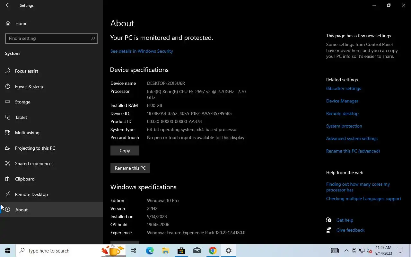Viewport: 411px width, 257px height.
Task: Open the Remote desktop related link
Action: [342, 113]
